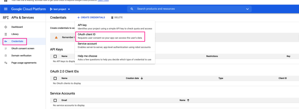Click the plus icon on Create Credentials

click(x=79, y=18)
